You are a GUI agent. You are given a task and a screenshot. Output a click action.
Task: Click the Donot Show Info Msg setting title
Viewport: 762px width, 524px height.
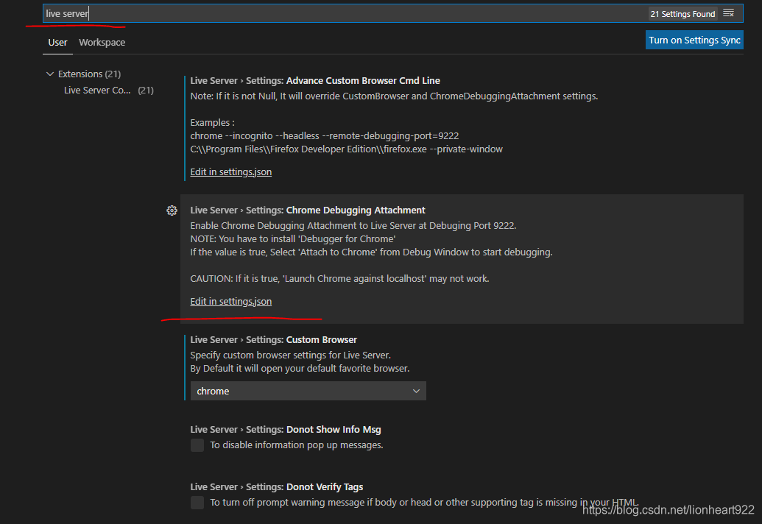286,430
